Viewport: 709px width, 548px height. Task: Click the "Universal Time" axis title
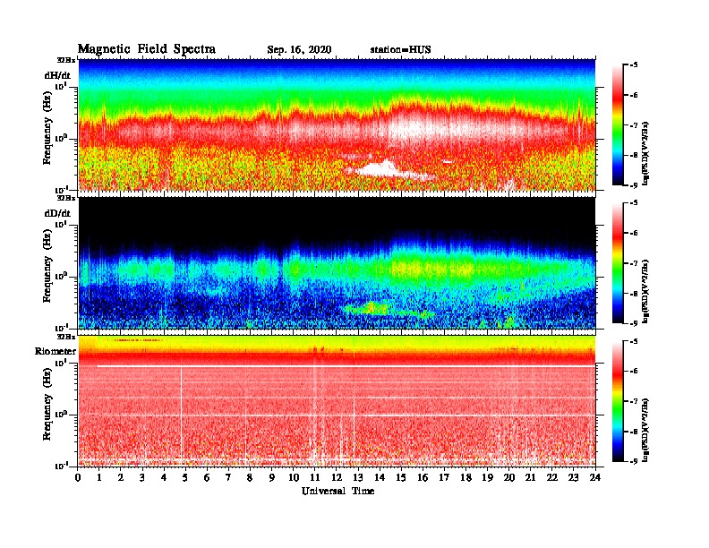tap(337, 491)
